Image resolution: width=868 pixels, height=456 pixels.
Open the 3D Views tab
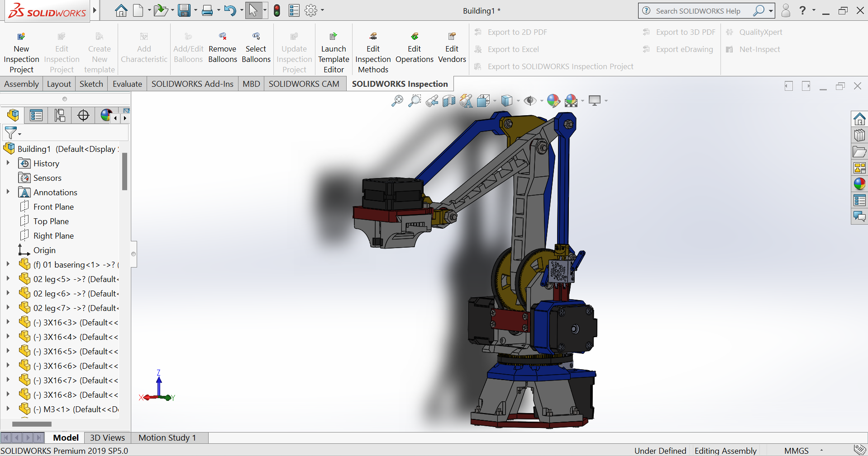tap(107, 437)
